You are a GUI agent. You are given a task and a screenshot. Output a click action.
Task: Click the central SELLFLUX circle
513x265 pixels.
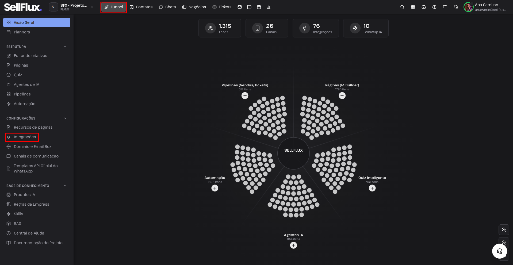tap(294, 153)
